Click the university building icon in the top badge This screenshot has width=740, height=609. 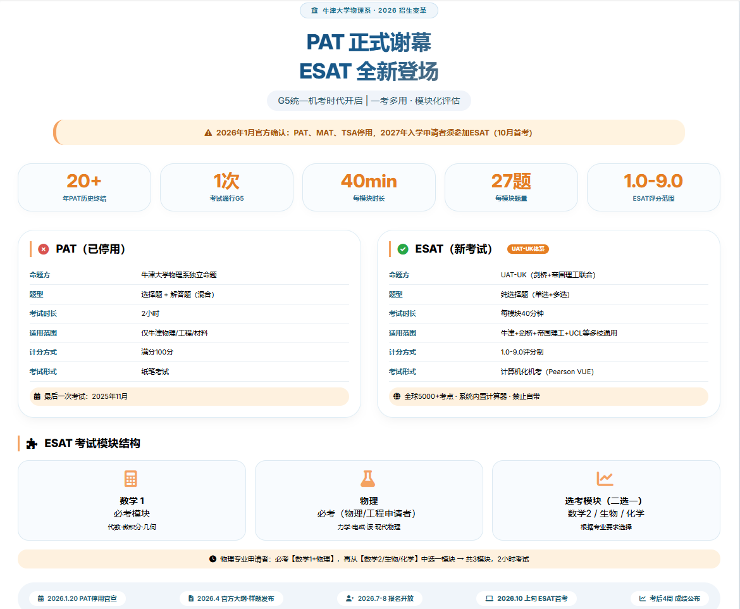(315, 11)
